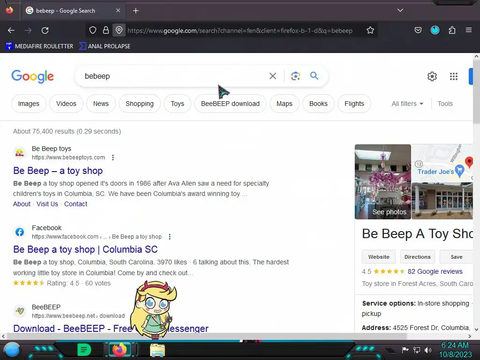Image resolution: width=480 pixels, height=360 pixels.
Task: Open File Explorer from taskbar
Action: pyautogui.click(x=157, y=350)
